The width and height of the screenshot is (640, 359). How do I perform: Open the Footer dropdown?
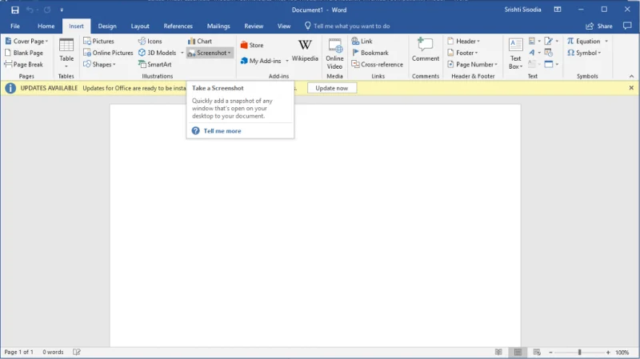[x=462, y=53]
